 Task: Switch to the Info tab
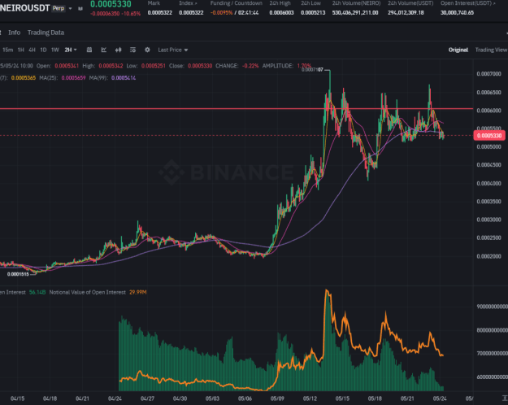click(x=15, y=33)
